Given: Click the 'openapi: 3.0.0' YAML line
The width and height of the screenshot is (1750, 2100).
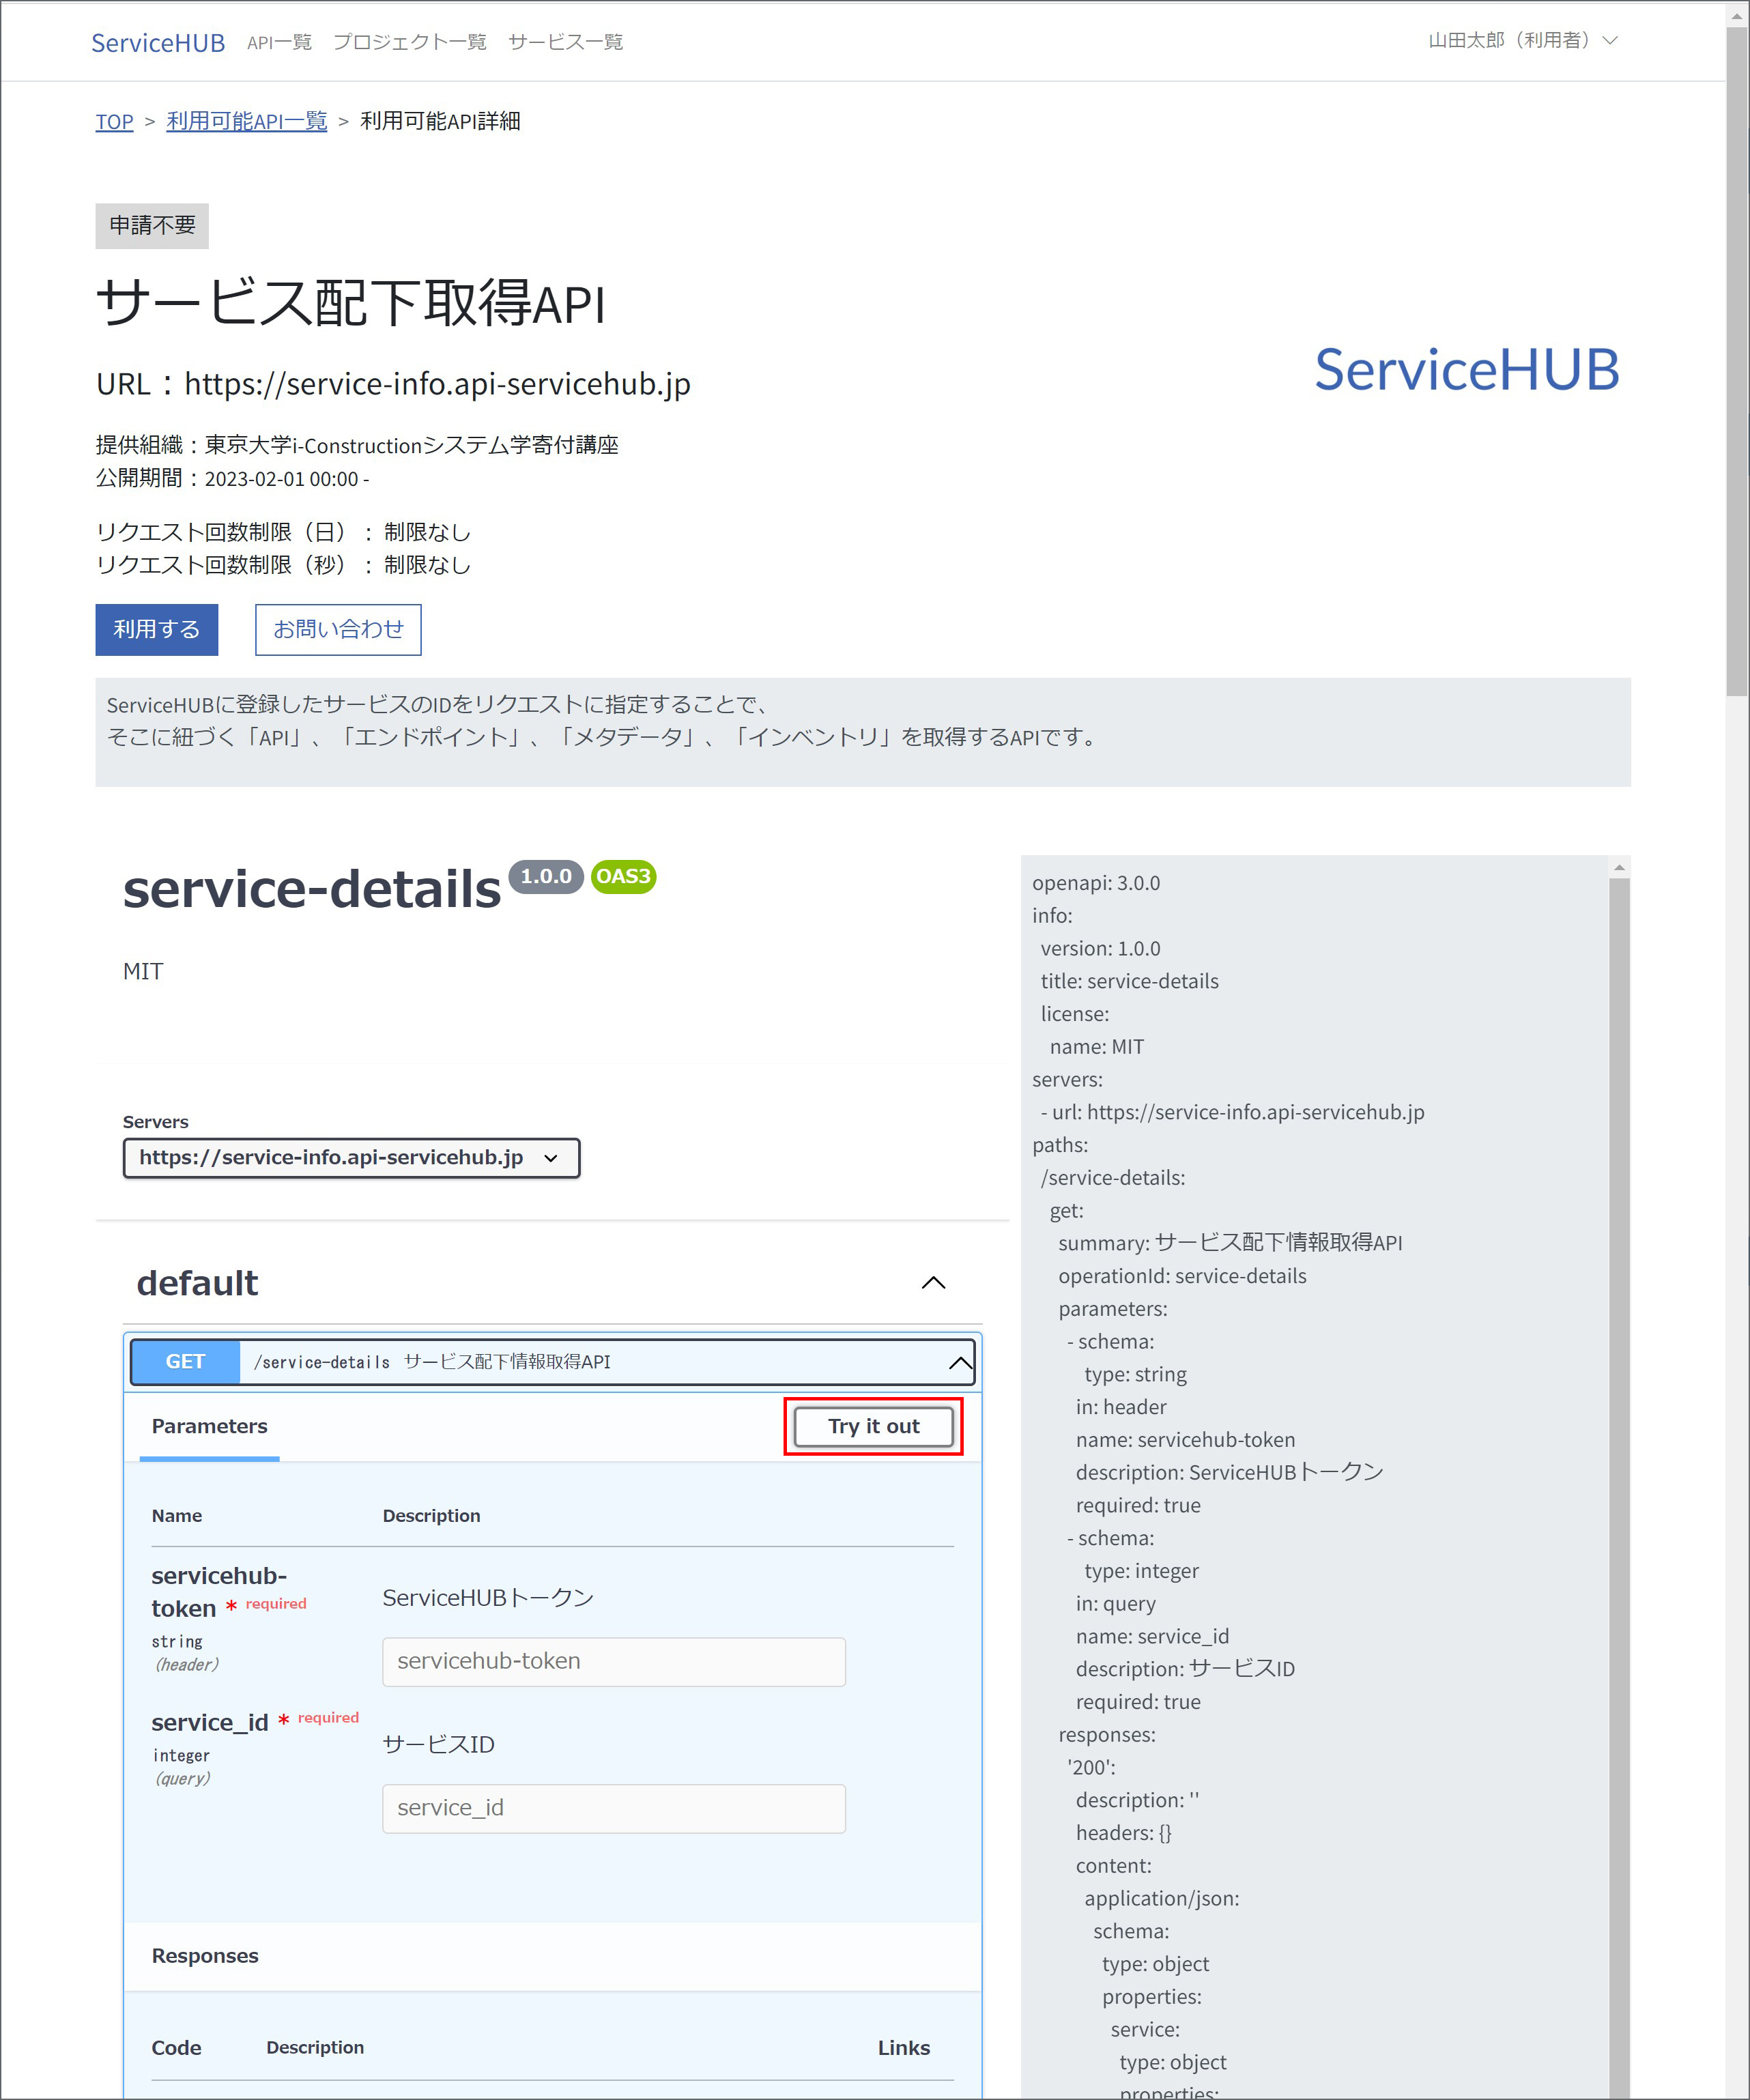Looking at the screenshot, I should click(x=1096, y=883).
